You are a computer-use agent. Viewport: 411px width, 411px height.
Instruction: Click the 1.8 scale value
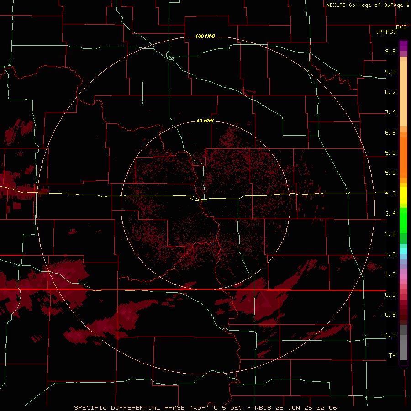click(x=390, y=254)
